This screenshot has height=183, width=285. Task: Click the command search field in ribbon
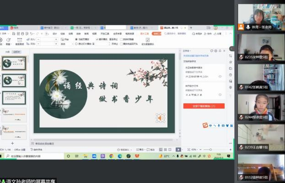click(175, 34)
